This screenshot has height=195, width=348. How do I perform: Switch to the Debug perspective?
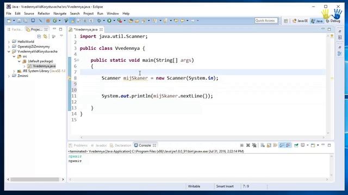click(x=333, y=21)
